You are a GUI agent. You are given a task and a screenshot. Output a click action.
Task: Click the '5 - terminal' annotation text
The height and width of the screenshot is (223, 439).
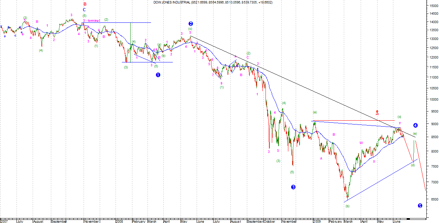coord(91,20)
